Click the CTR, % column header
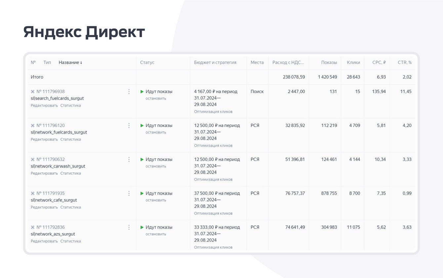 [405, 63]
